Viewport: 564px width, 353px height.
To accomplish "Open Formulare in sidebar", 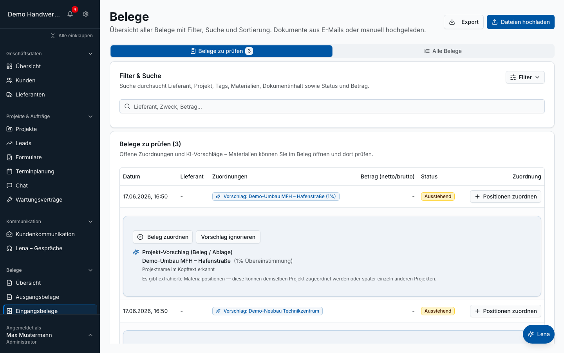I will click(x=50, y=157).
